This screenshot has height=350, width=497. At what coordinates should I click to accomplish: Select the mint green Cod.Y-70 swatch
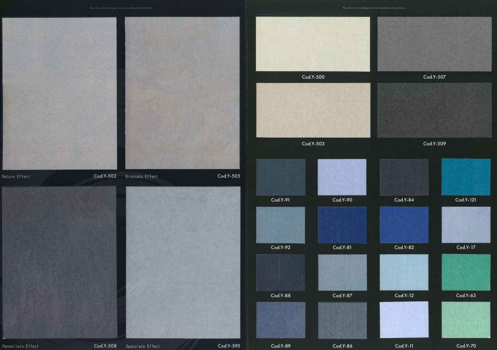click(466, 320)
